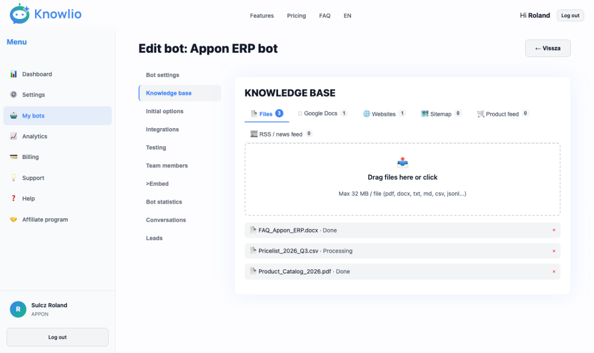Click the RSS newspaper icon
This screenshot has height=353, width=594.
click(254, 133)
